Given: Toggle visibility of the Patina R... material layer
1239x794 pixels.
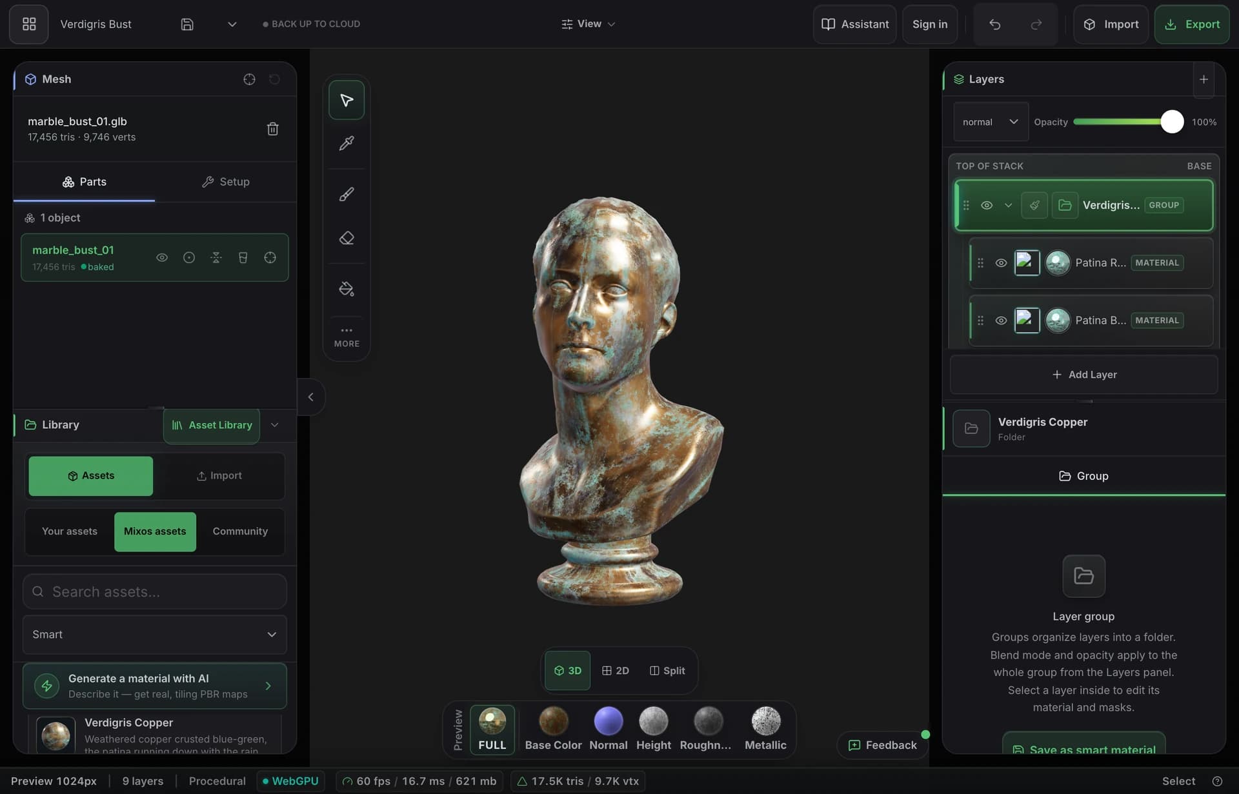Looking at the screenshot, I should click(x=1001, y=263).
